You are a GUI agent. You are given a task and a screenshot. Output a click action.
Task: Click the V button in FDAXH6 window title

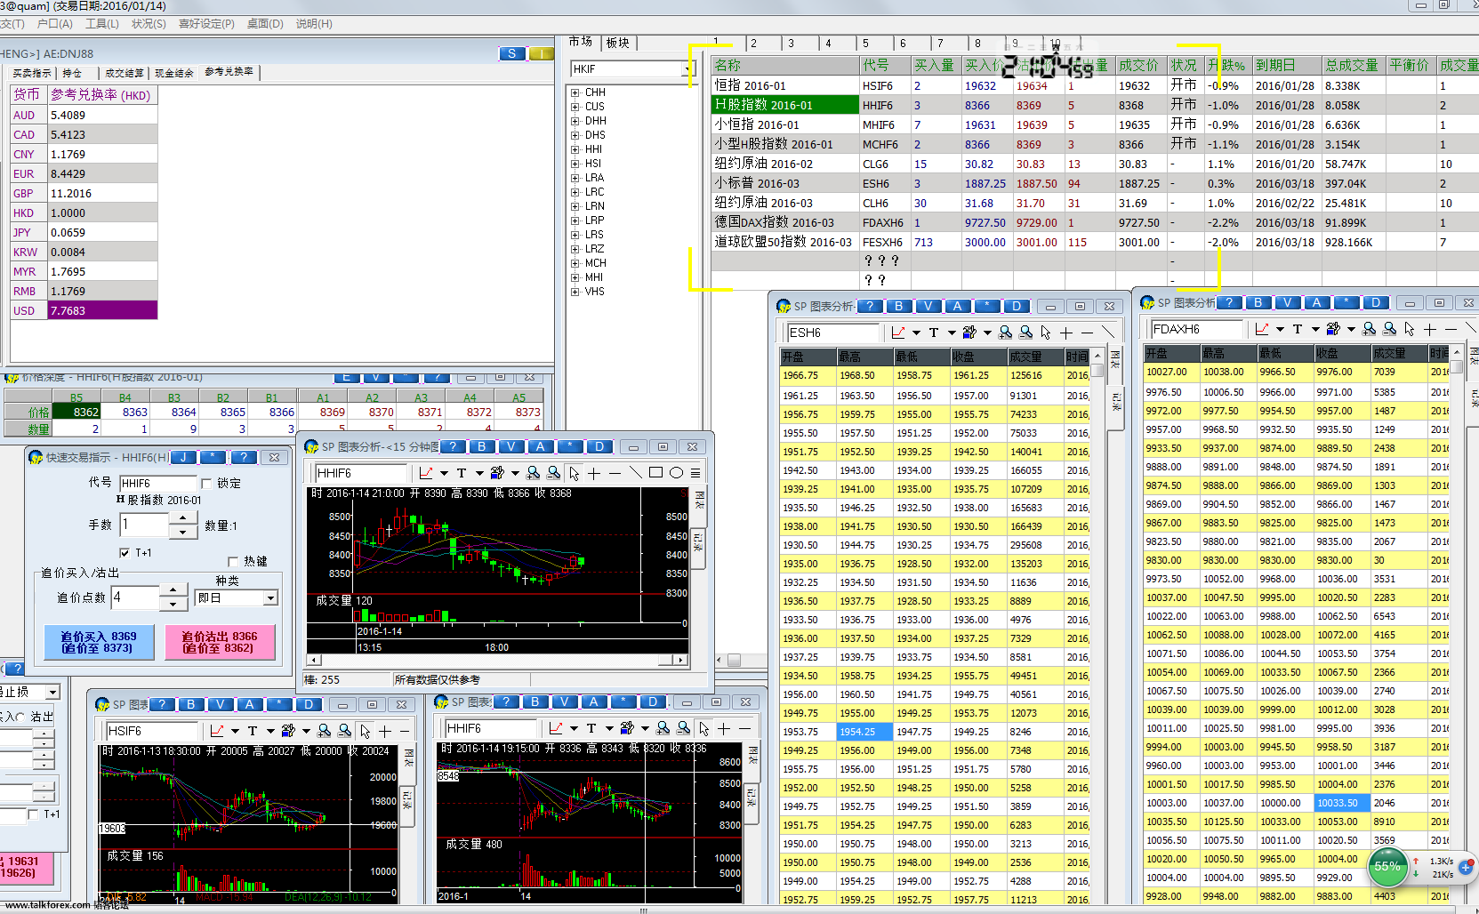click(1287, 302)
